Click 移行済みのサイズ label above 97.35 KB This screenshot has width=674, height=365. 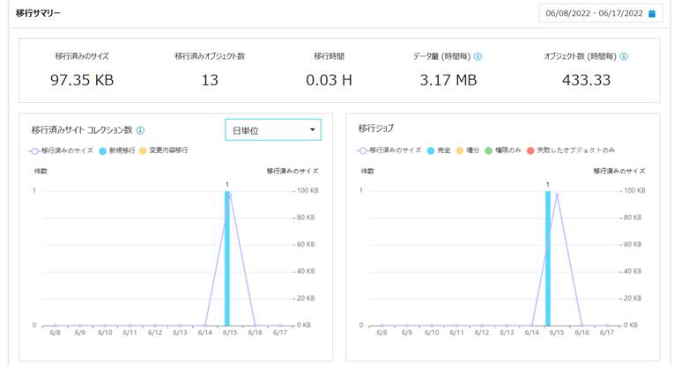click(x=82, y=56)
